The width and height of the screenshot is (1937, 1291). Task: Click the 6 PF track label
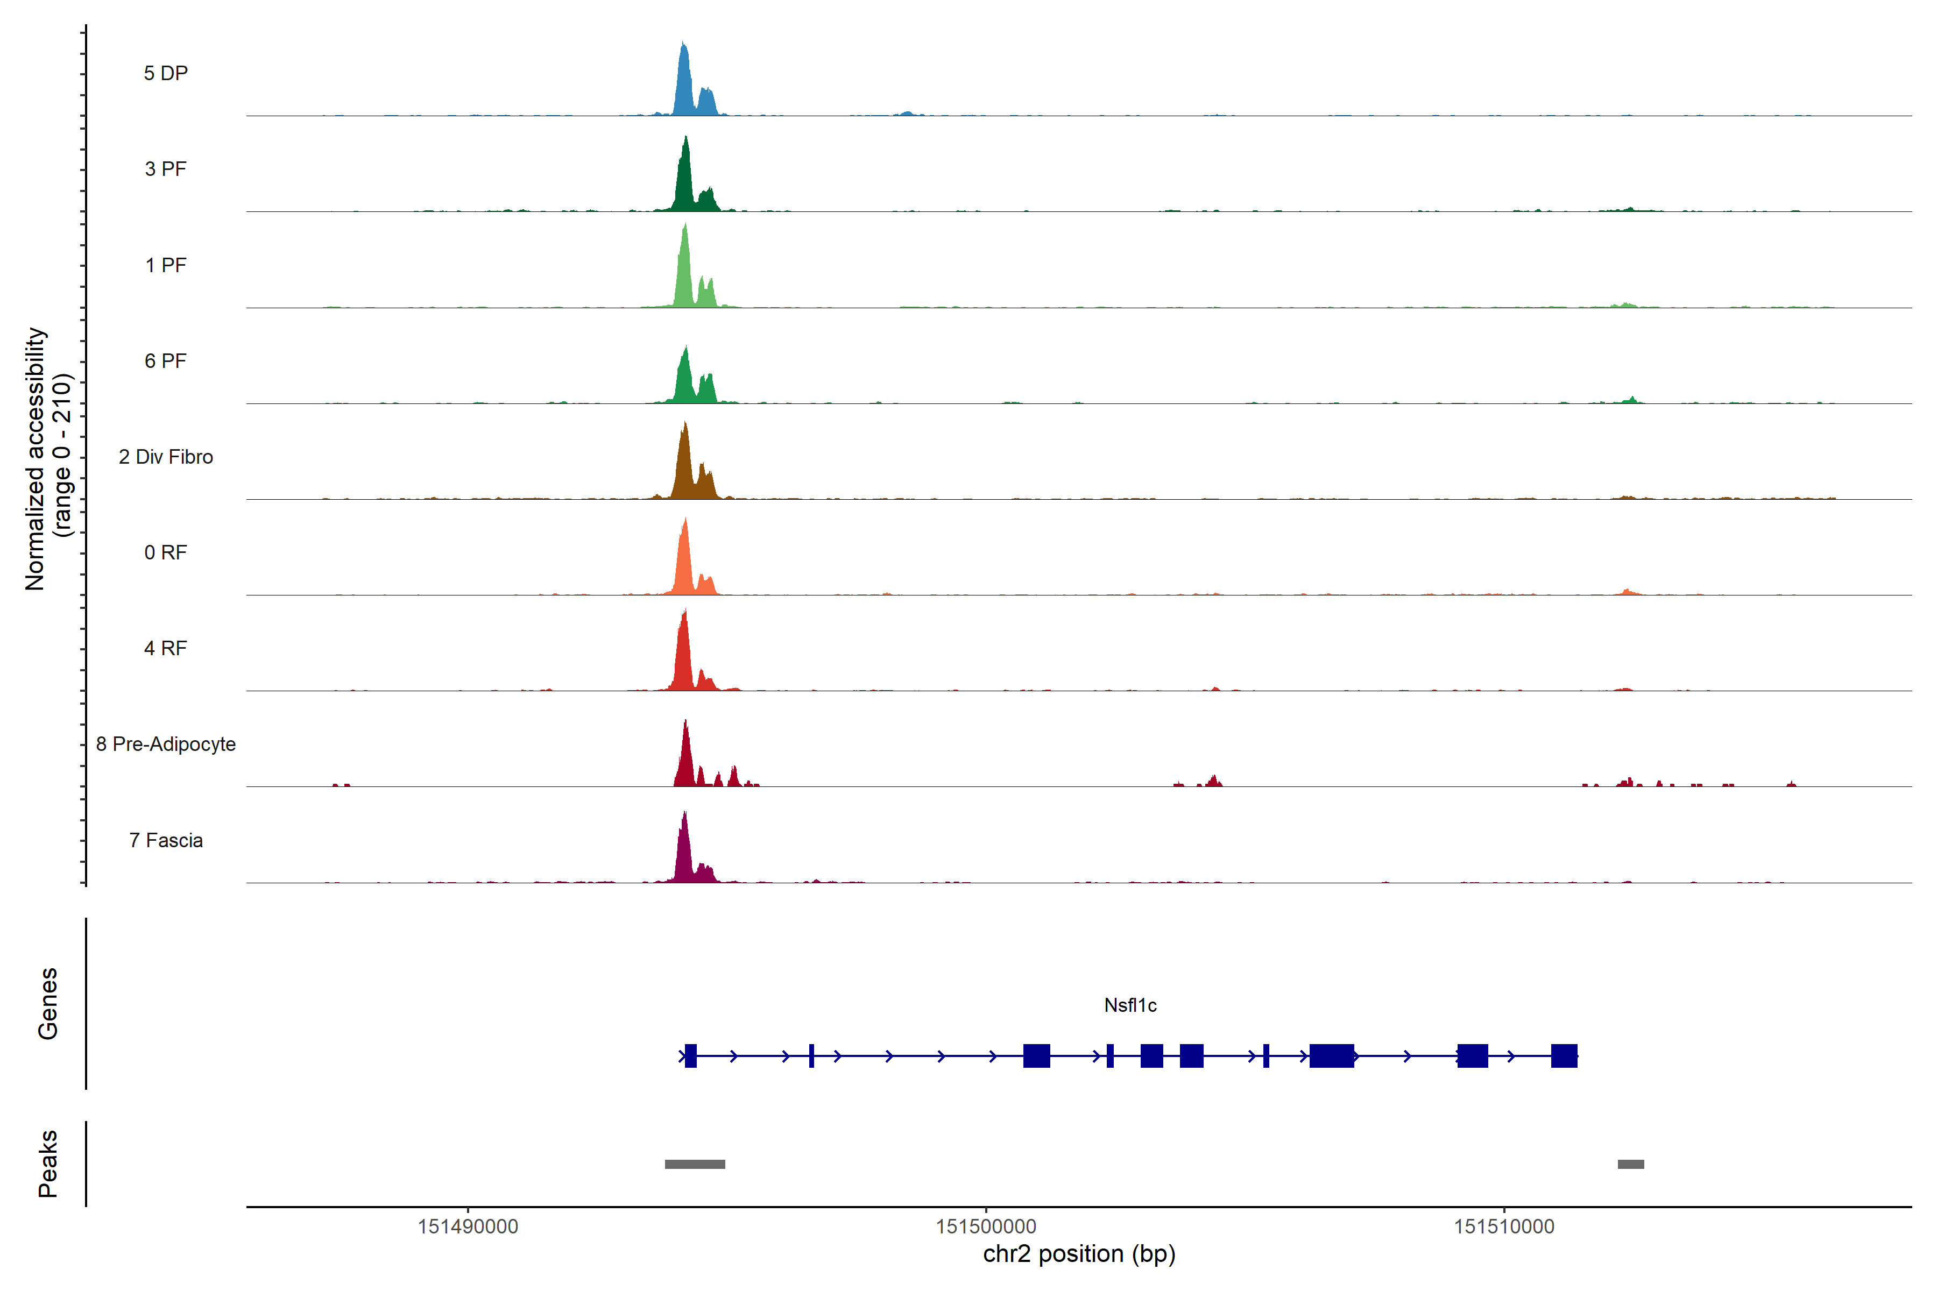click(x=166, y=360)
